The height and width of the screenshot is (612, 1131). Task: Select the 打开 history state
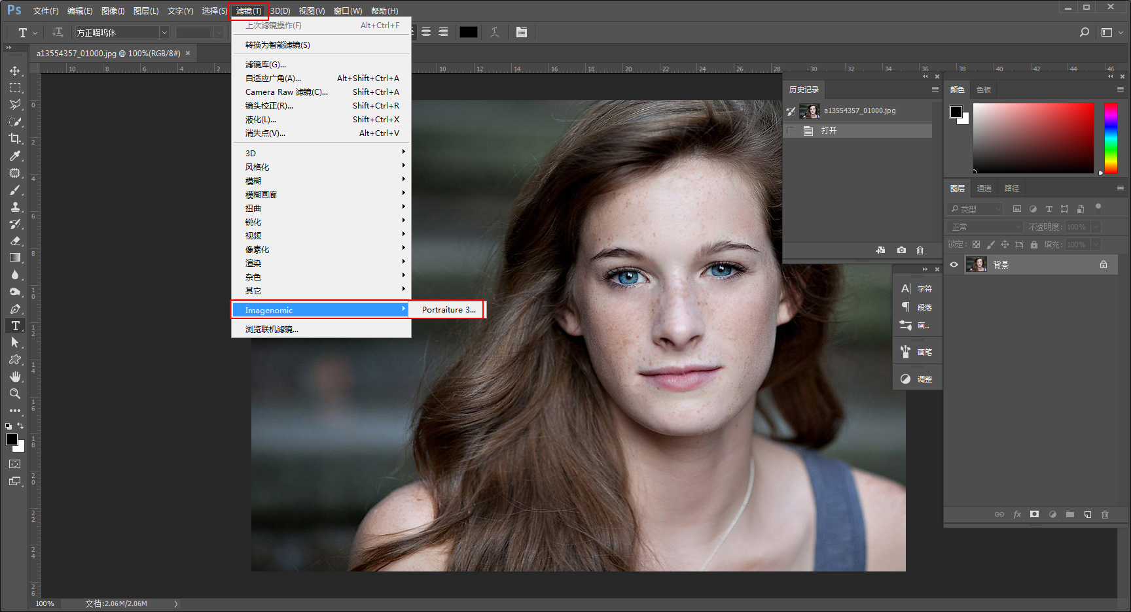[858, 131]
